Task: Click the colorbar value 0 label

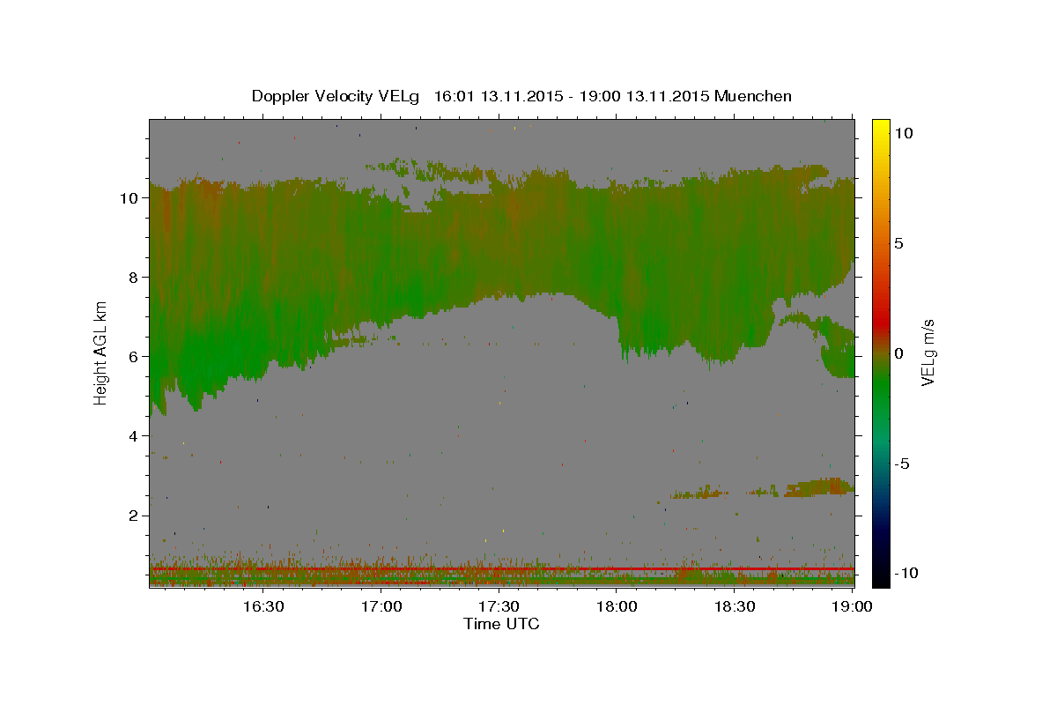Action: coord(899,353)
